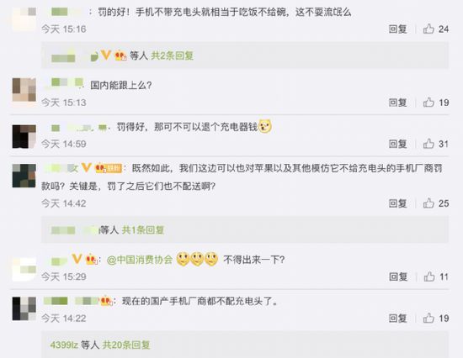The width and height of the screenshot is (463, 358).
Task: Like the comment posted at 14:22
Action: click(x=428, y=318)
